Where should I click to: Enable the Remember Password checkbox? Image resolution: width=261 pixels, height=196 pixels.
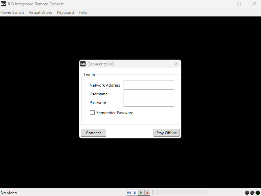click(92, 112)
